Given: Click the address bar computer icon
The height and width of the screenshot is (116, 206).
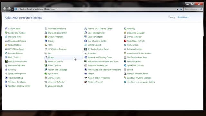Looking at the screenshot, I should pyautogui.click(x=16, y=9).
